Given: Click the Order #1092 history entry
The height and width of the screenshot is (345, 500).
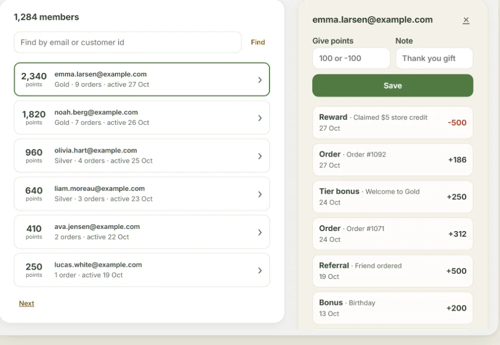Looking at the screenshot, I should pos(392,159).
